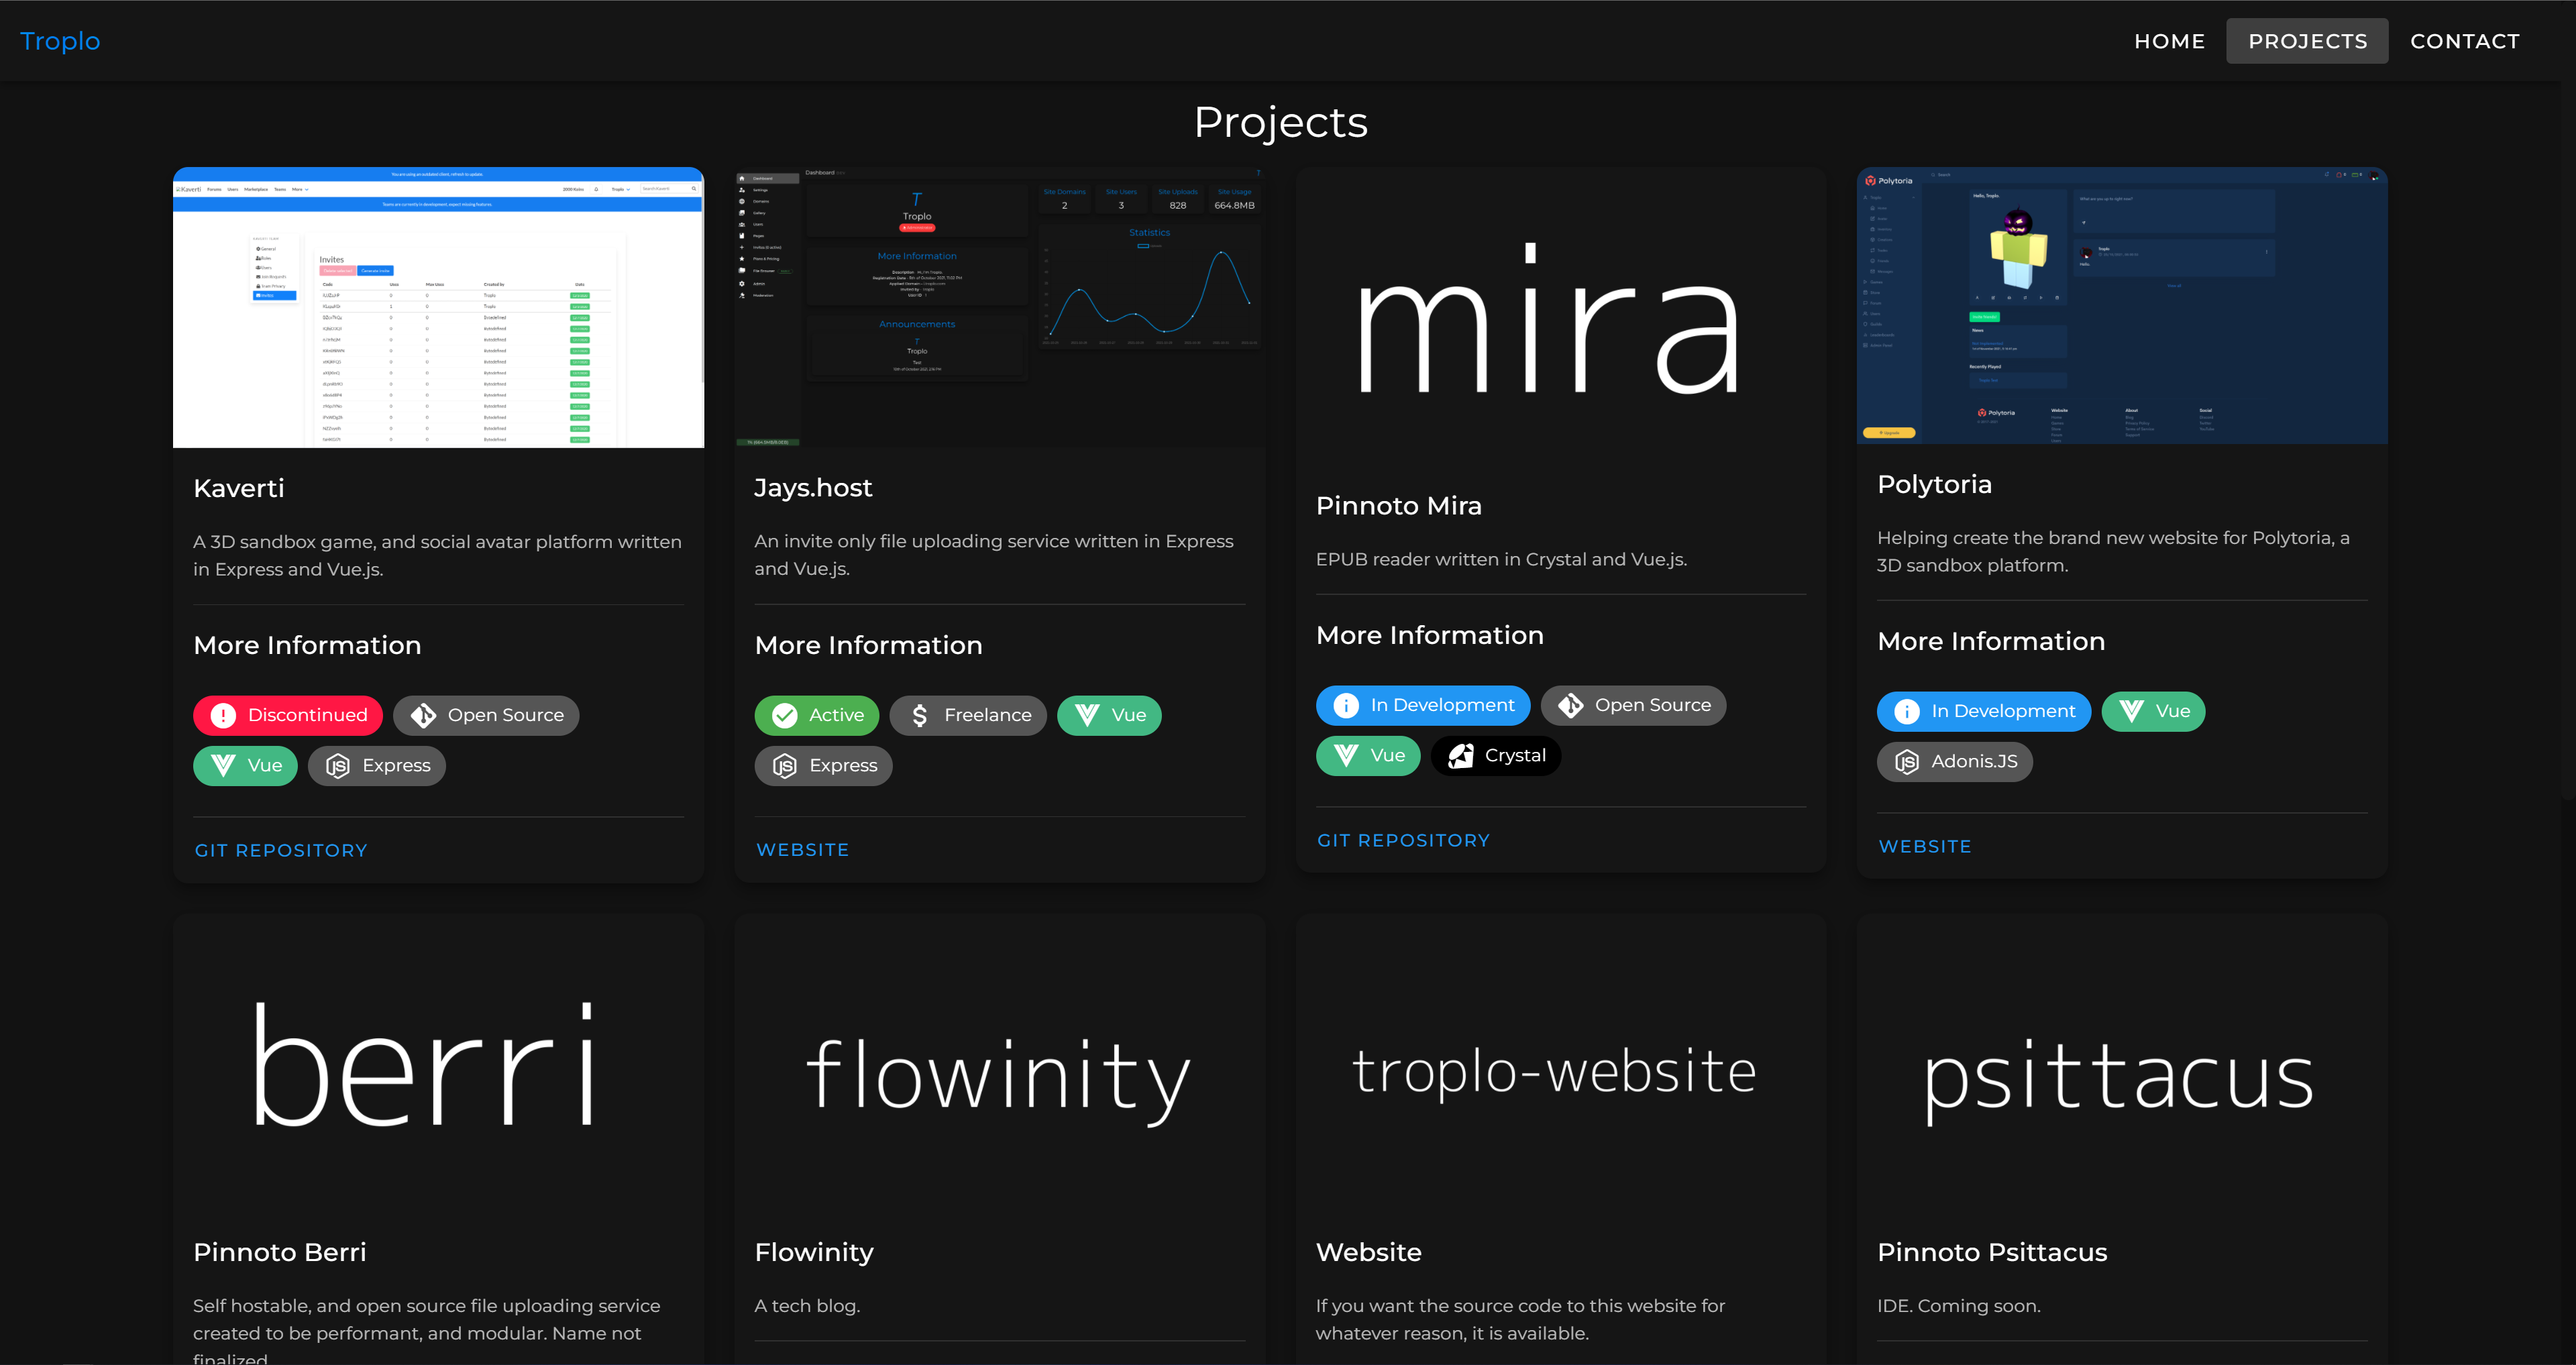Click the Discontinued exclamation icon on Kaverti

[x=223, y=715]
